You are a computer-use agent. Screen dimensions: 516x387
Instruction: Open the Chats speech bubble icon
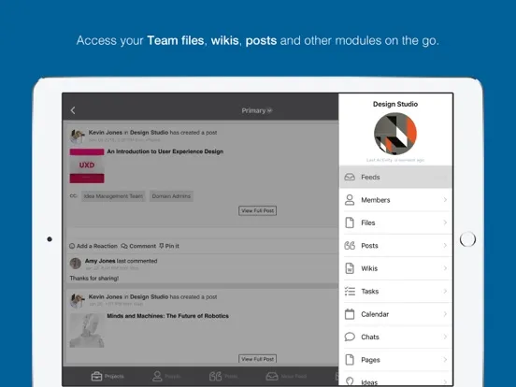(x=350, y=337)
